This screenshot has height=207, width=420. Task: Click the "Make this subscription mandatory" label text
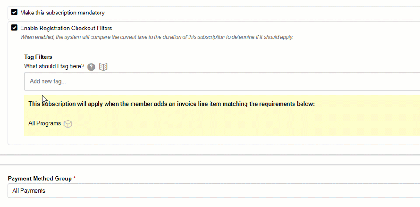[x=62, y=13]
